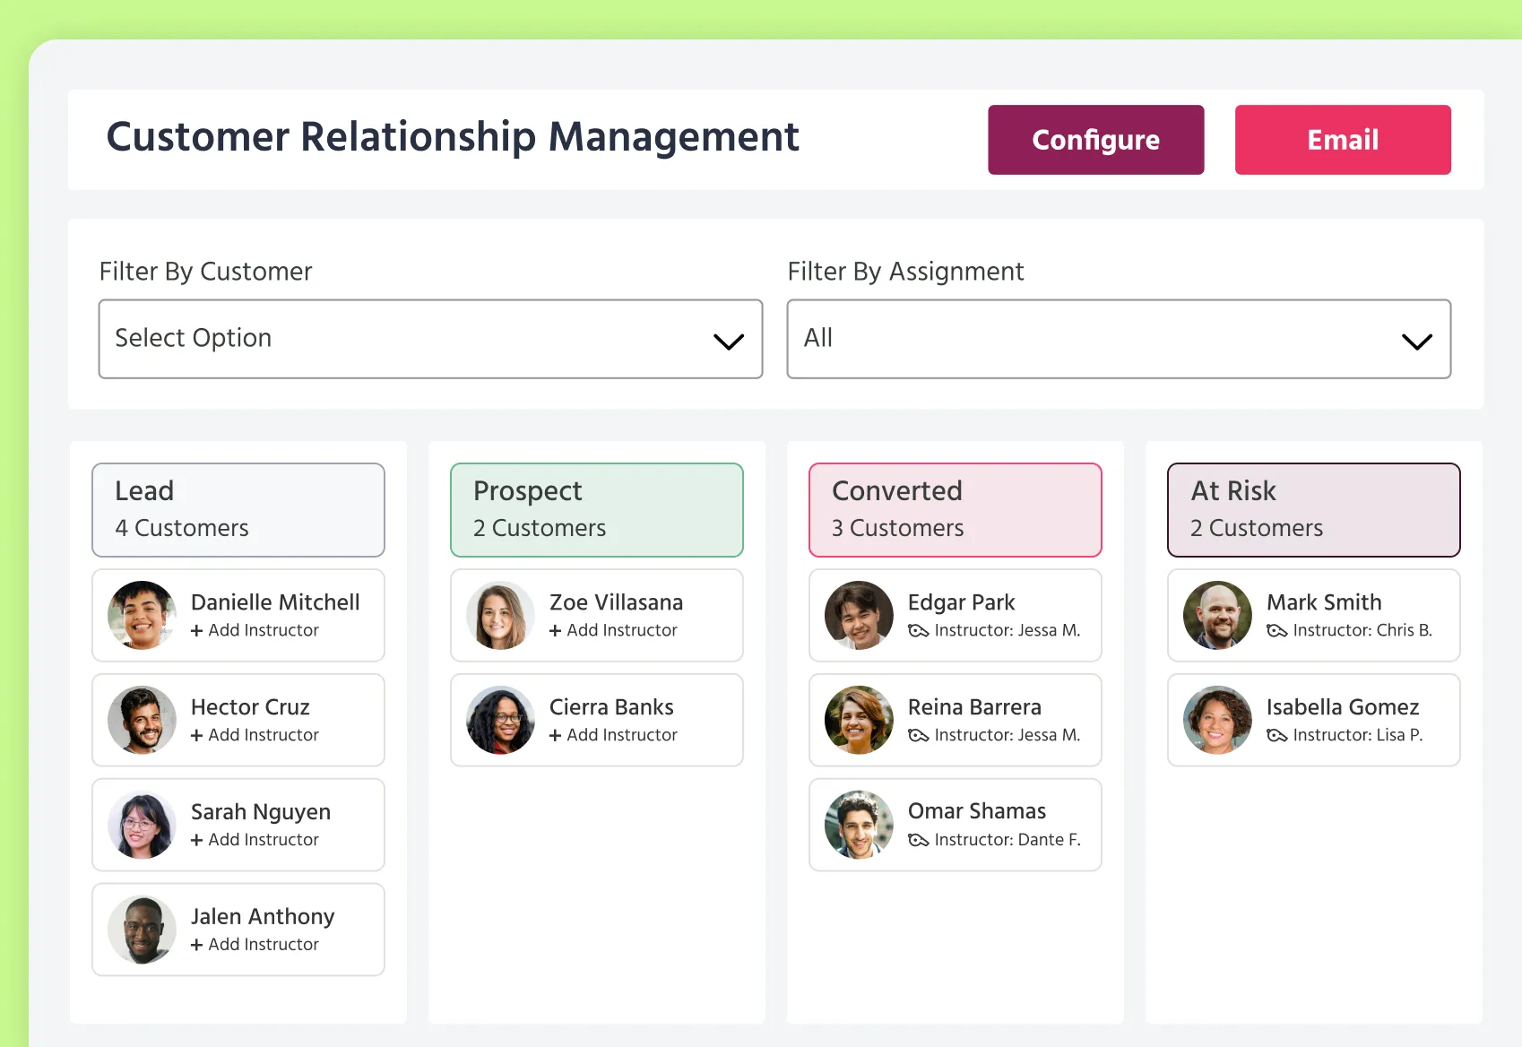Click Sarah Nguyen's avatar photo
Viewport: 1522px width, 1047px height.
pos(142,825)
